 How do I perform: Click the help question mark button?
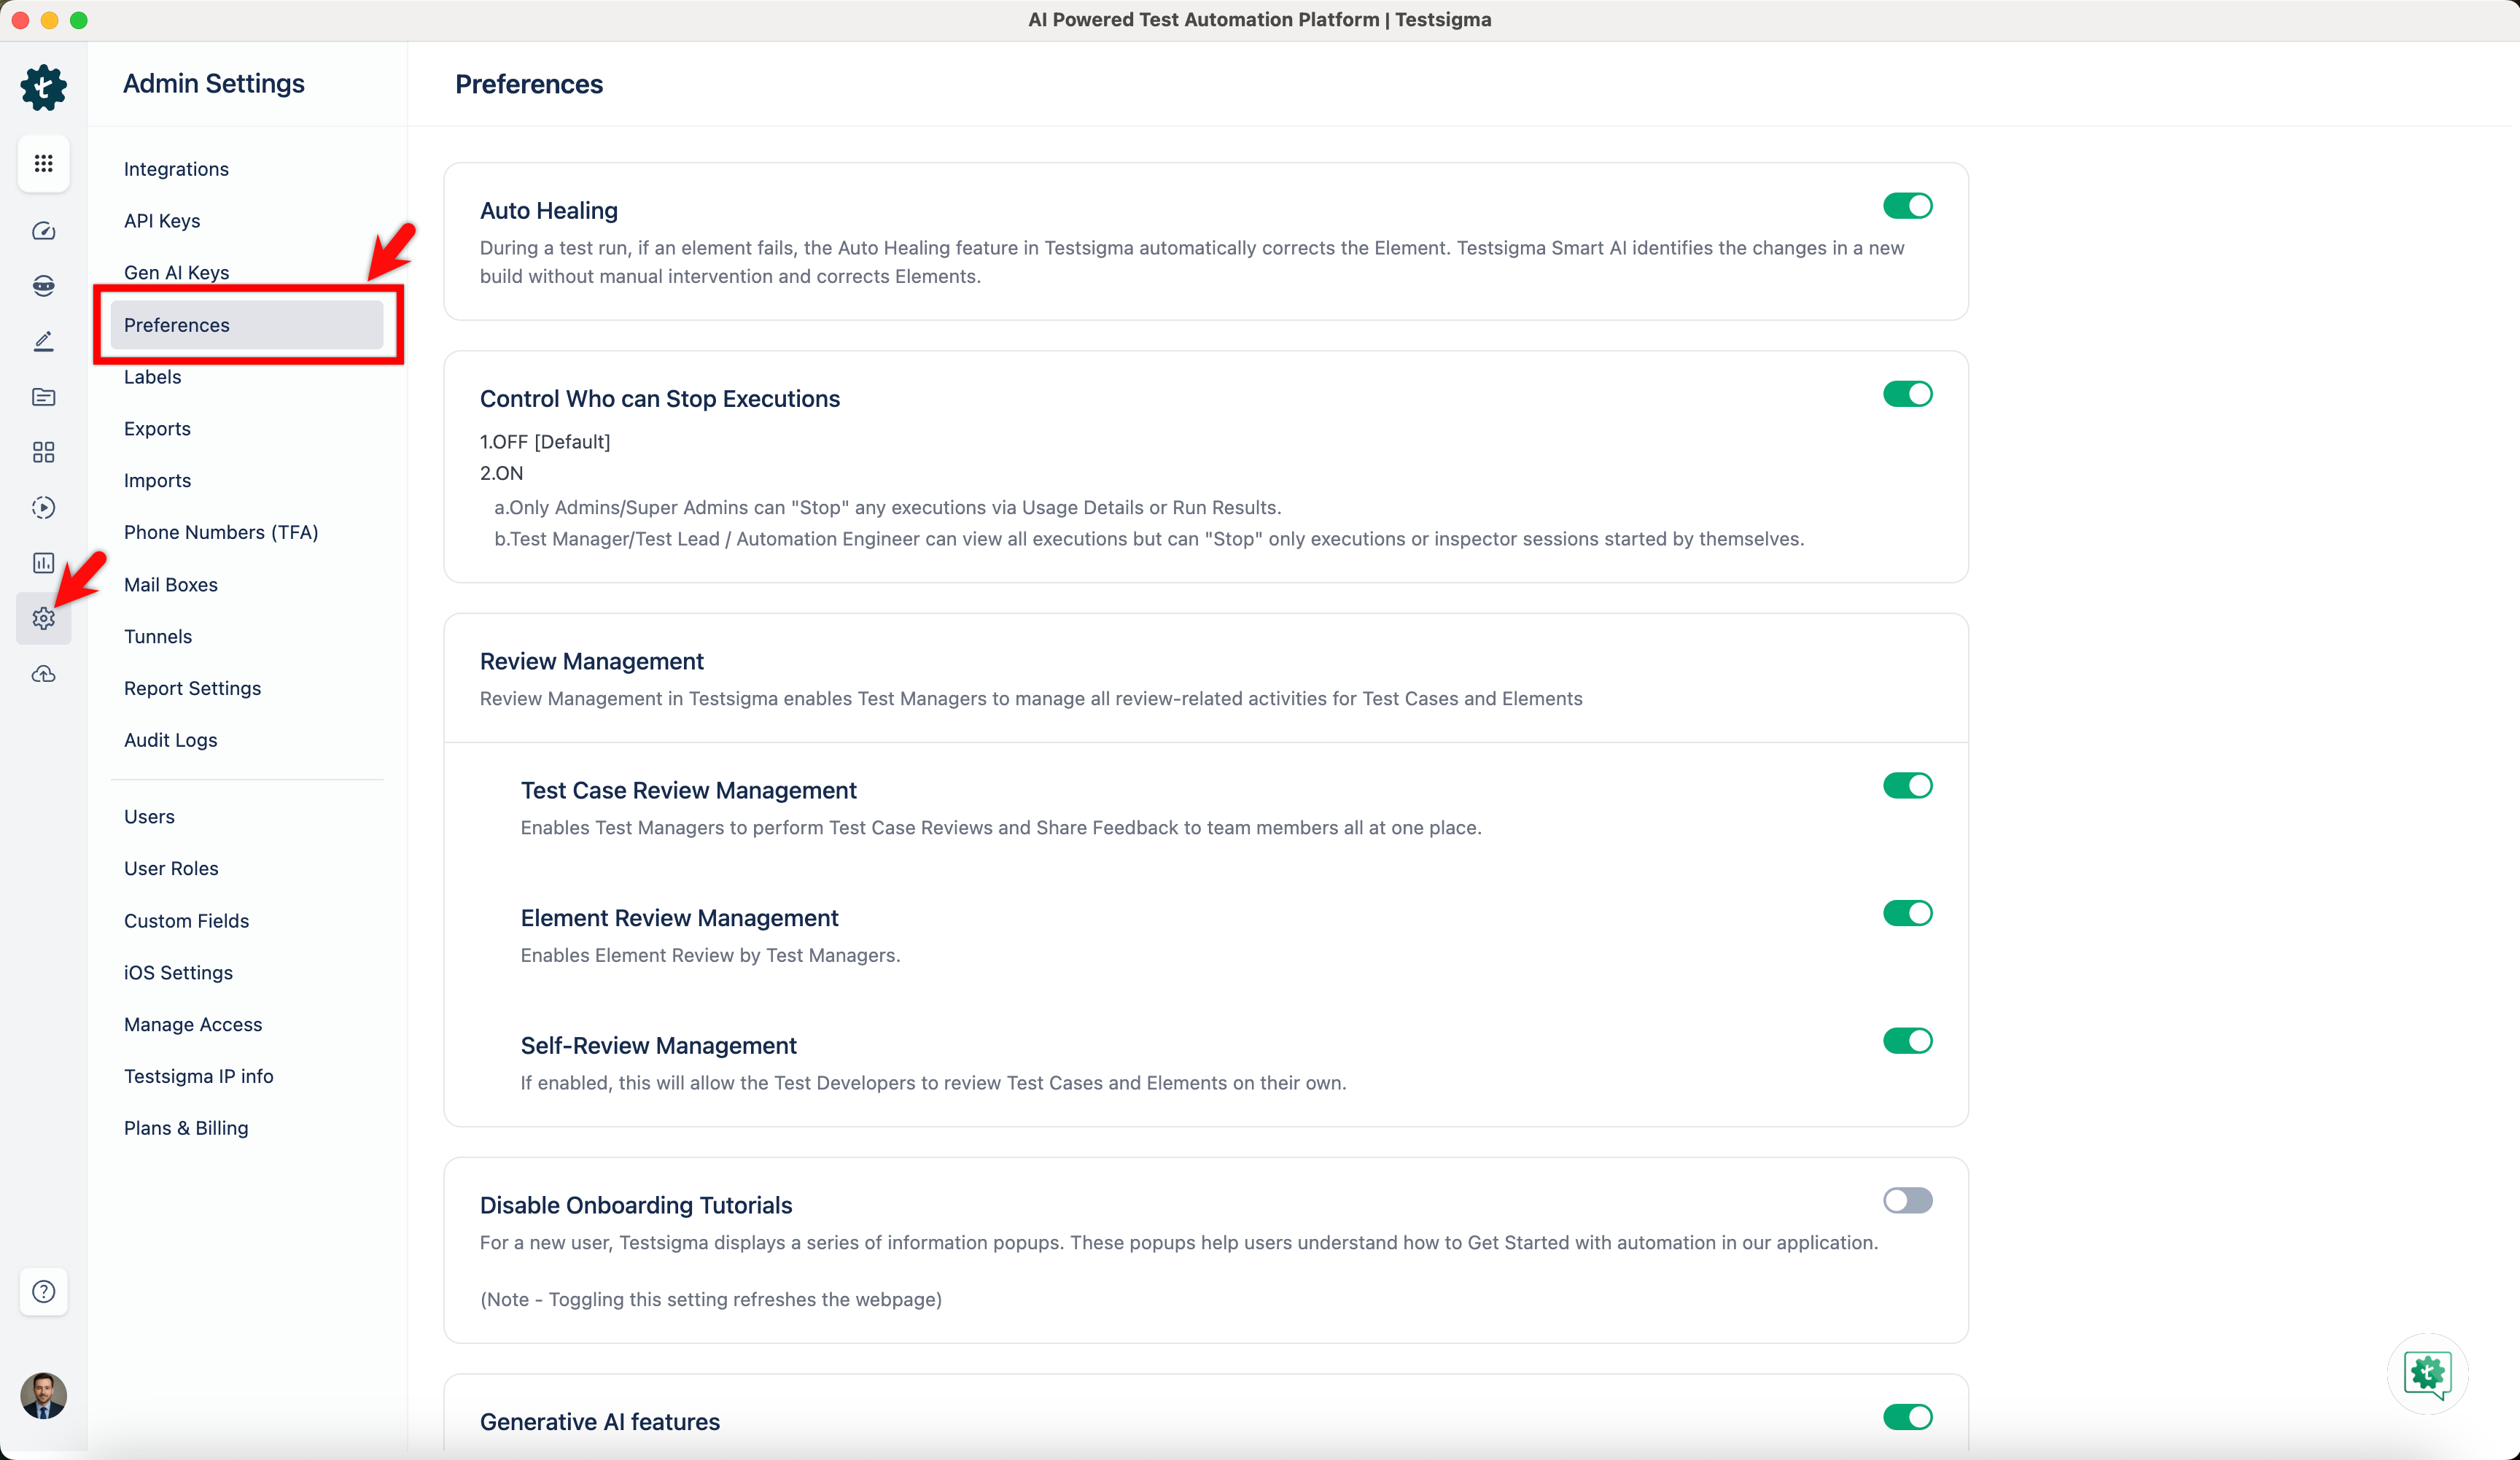[43, 1292]
